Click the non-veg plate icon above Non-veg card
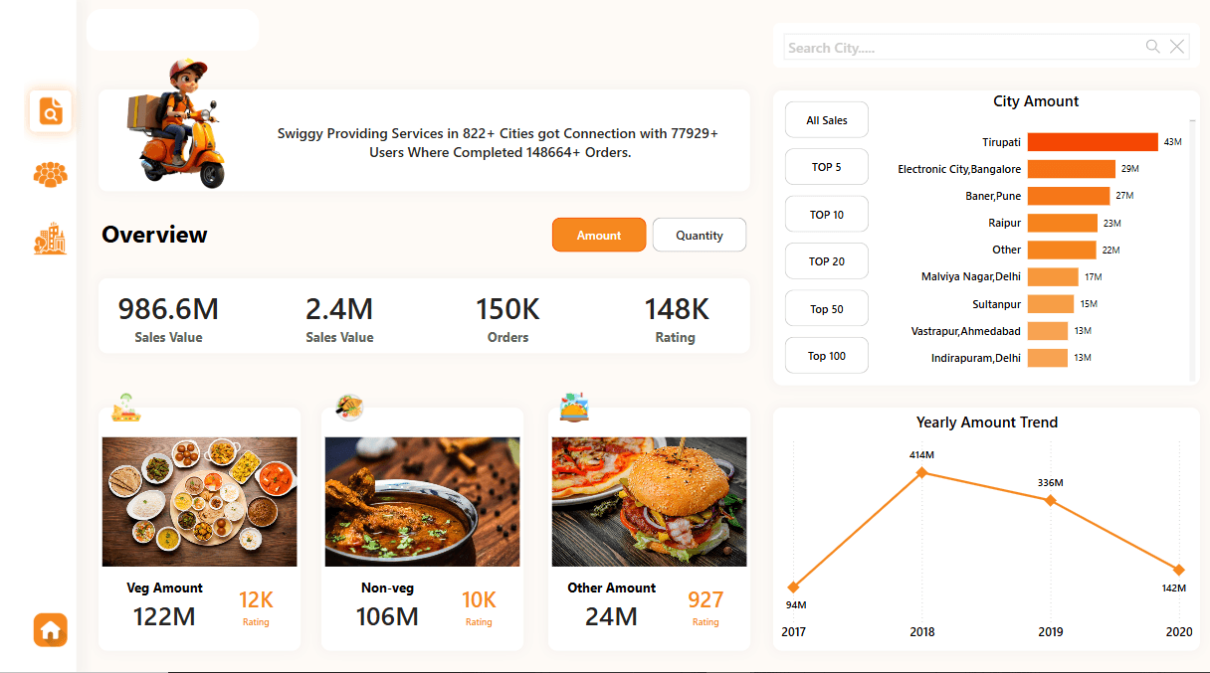 click(x=349, y=407)
